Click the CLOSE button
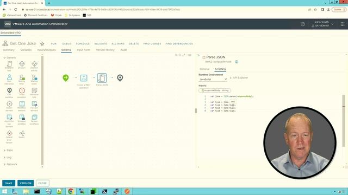 pyautogui.click(x=42, y=183)
